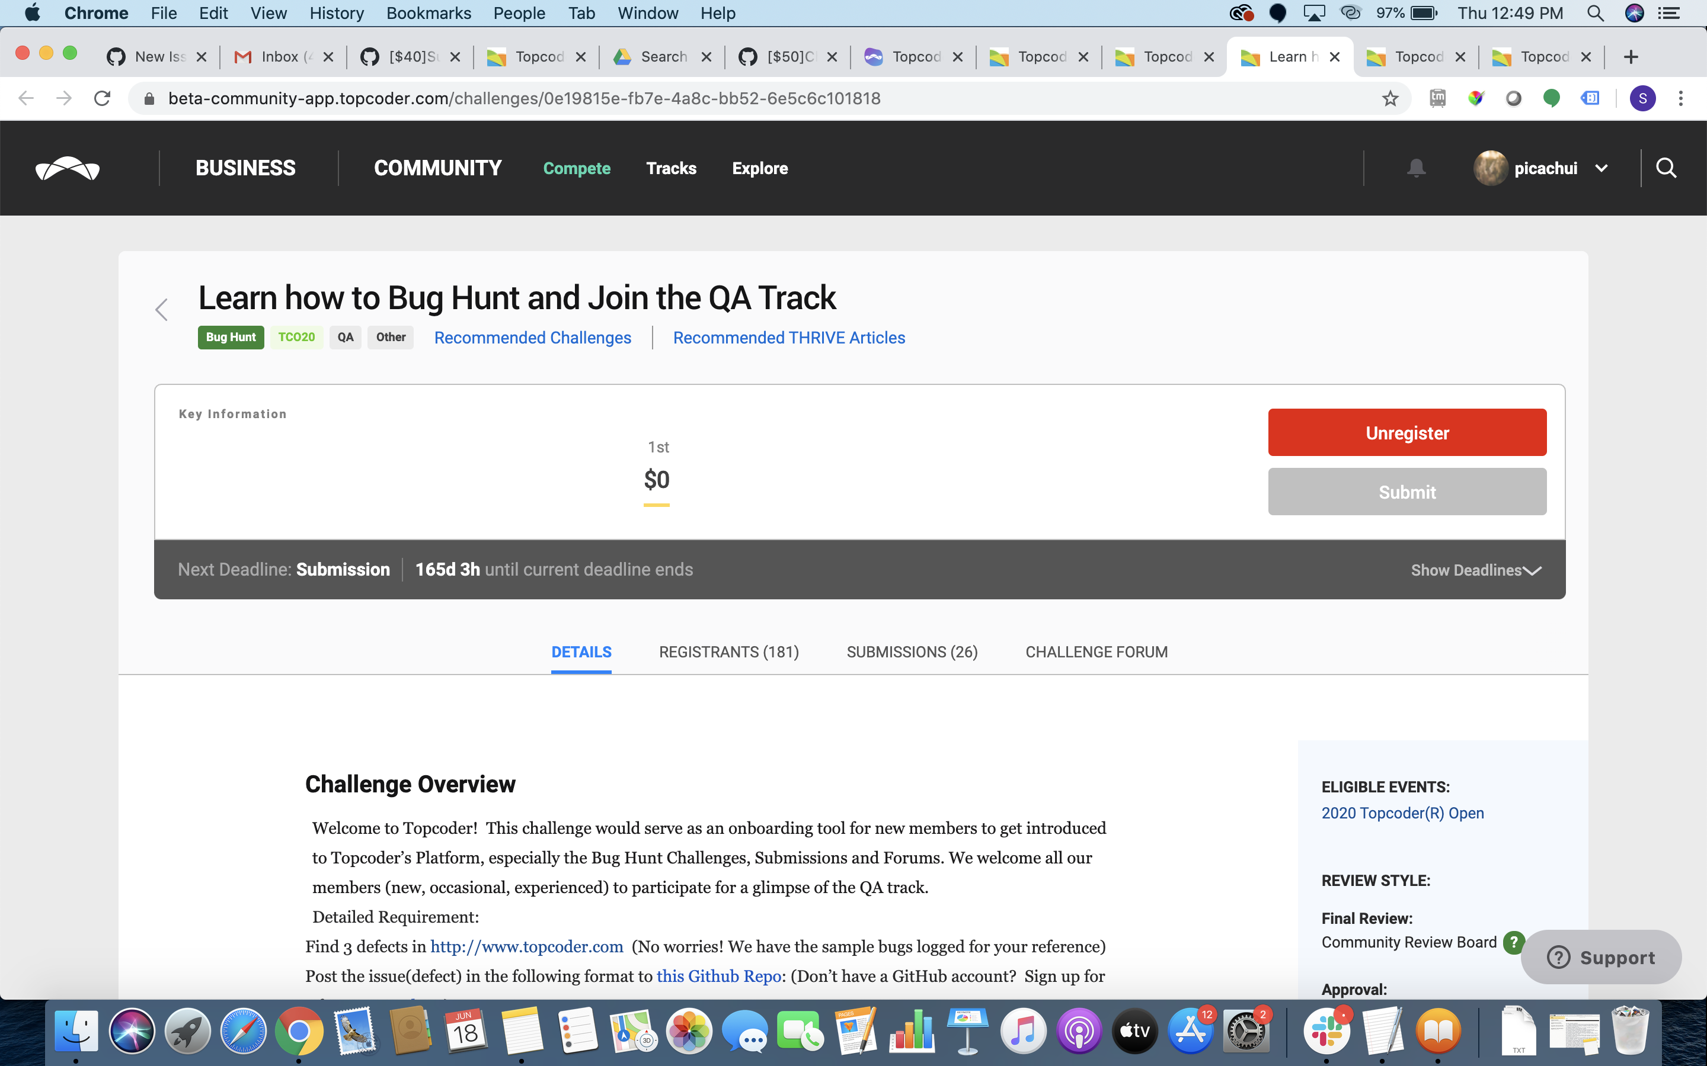
Task: Open the Tracks nav item
Action: click(671, 169)
